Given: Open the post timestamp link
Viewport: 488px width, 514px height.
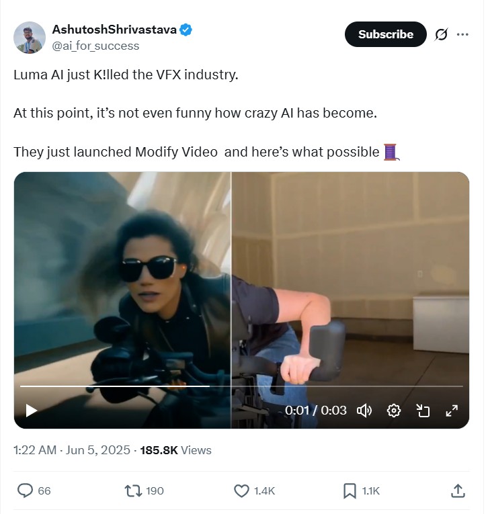Looking at the screenshot, I should (x=72, y=450).
